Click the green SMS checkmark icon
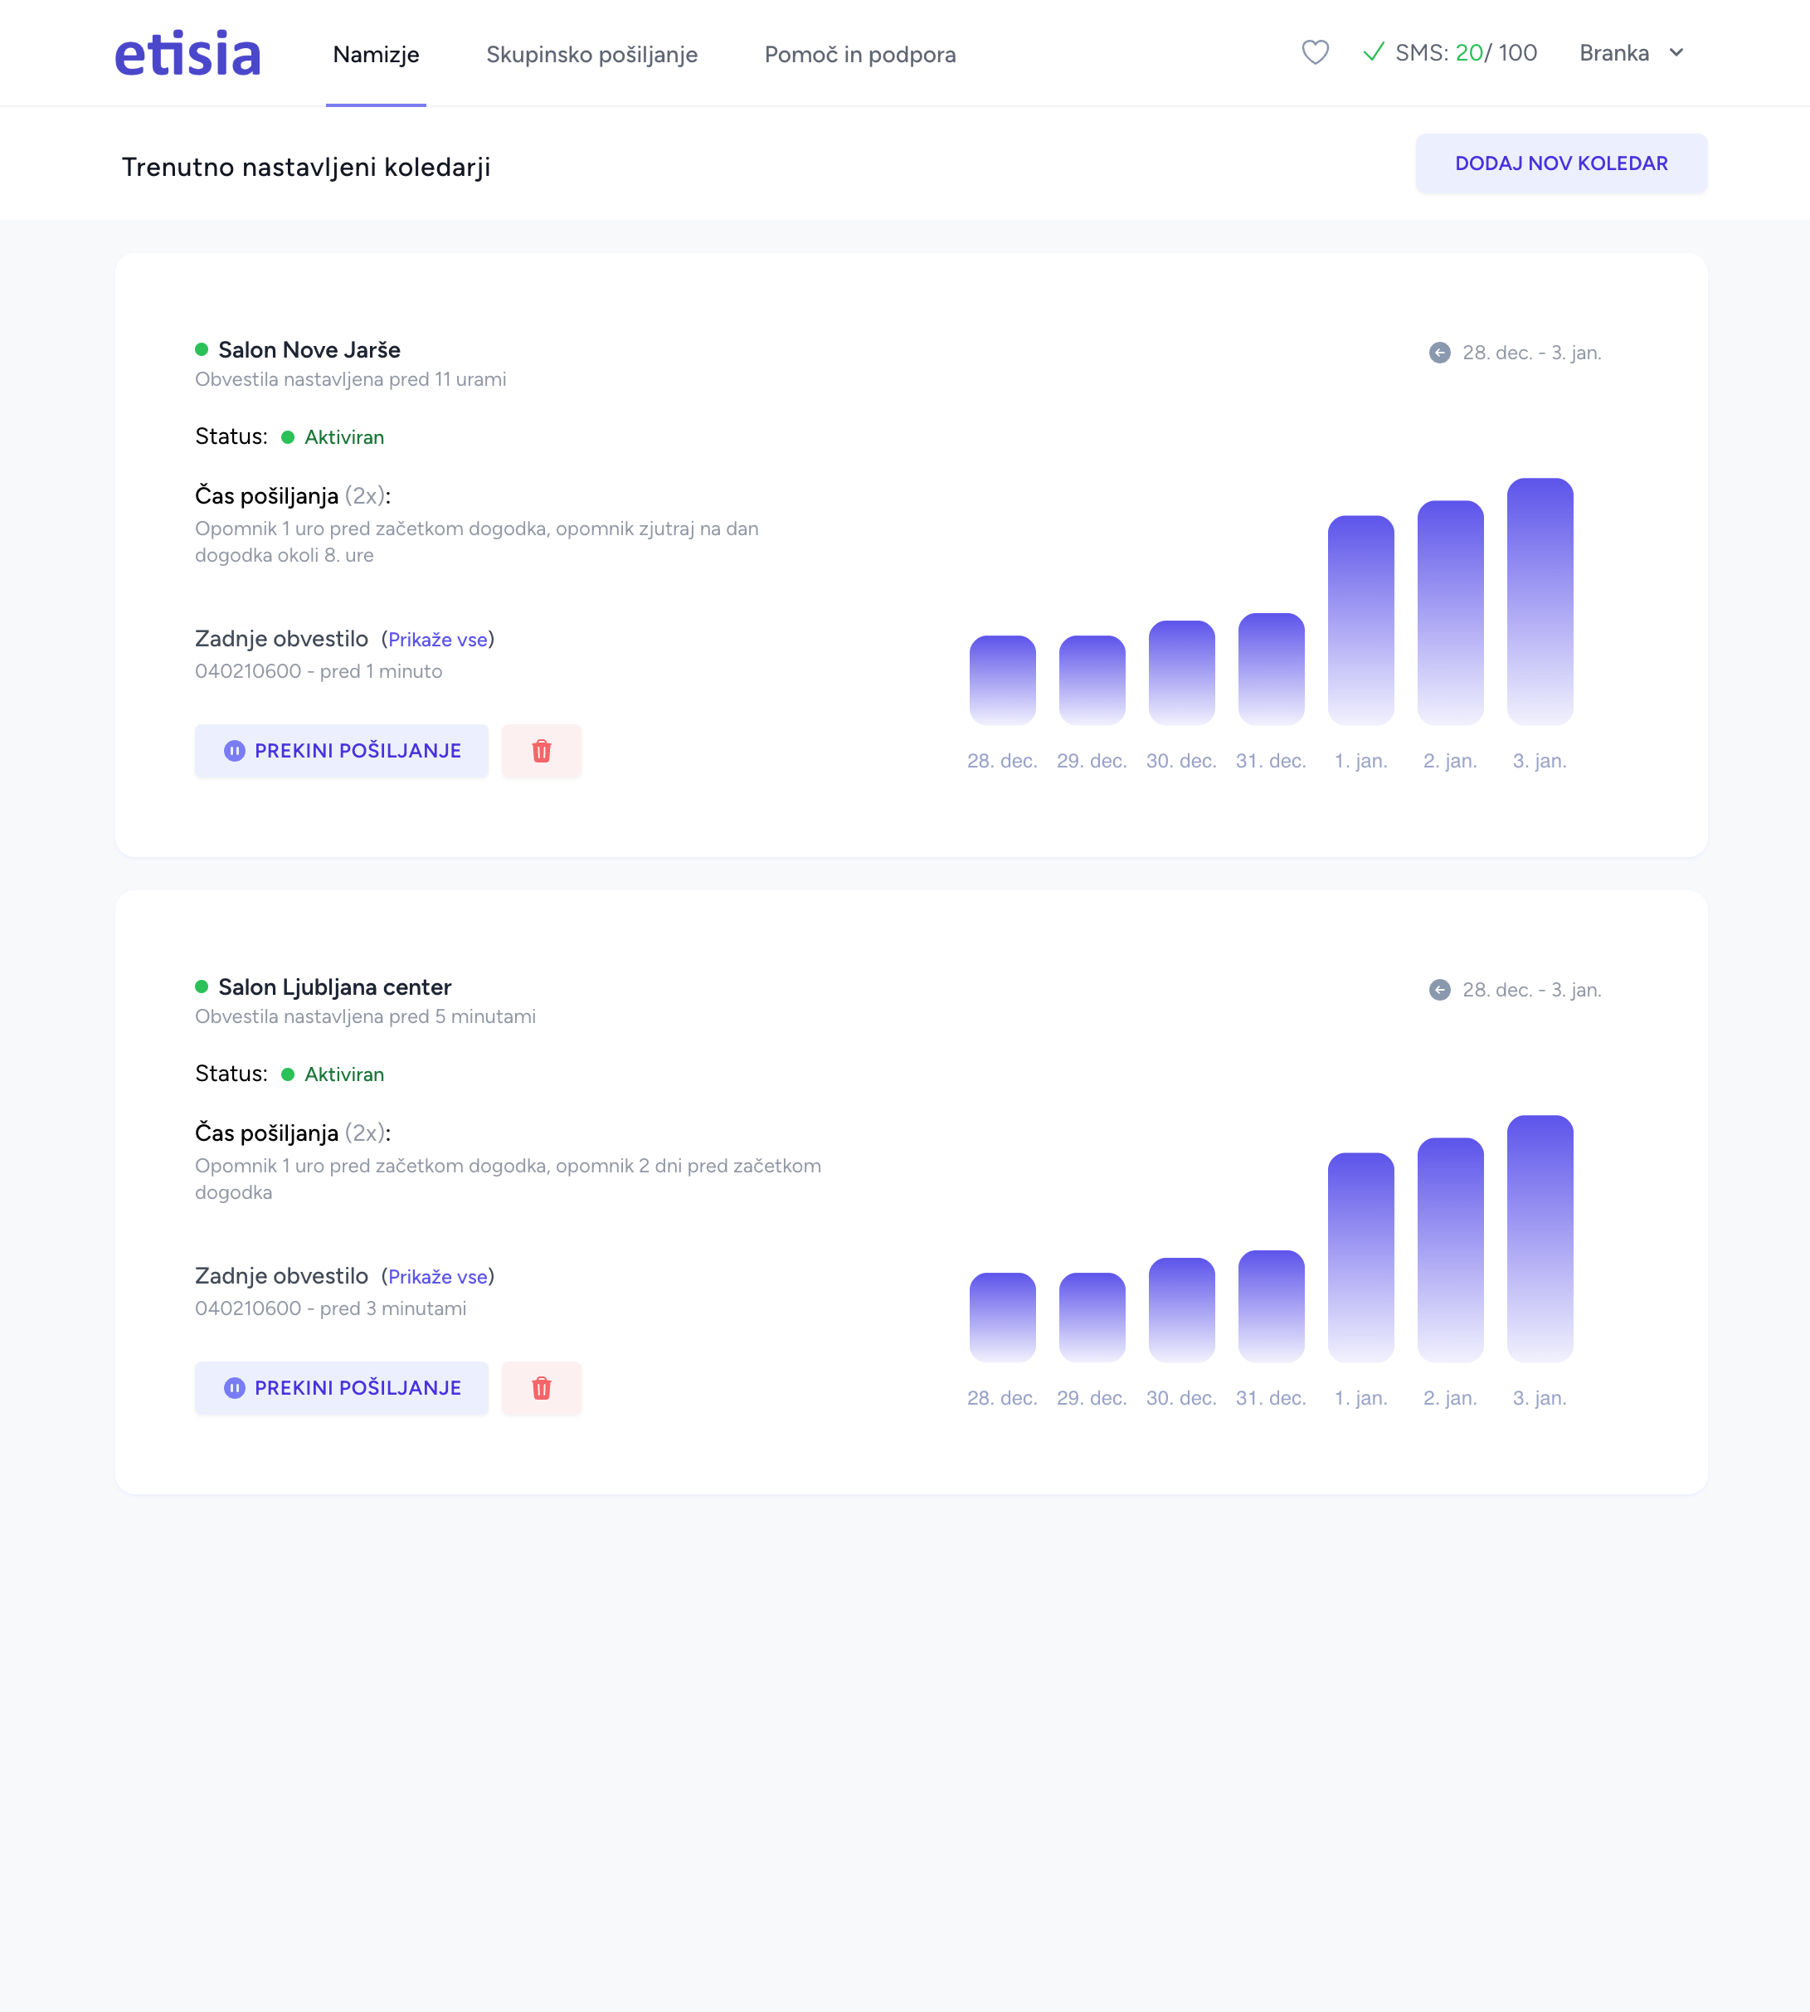This screenshot has width=1810, height=2012. 1374,51
